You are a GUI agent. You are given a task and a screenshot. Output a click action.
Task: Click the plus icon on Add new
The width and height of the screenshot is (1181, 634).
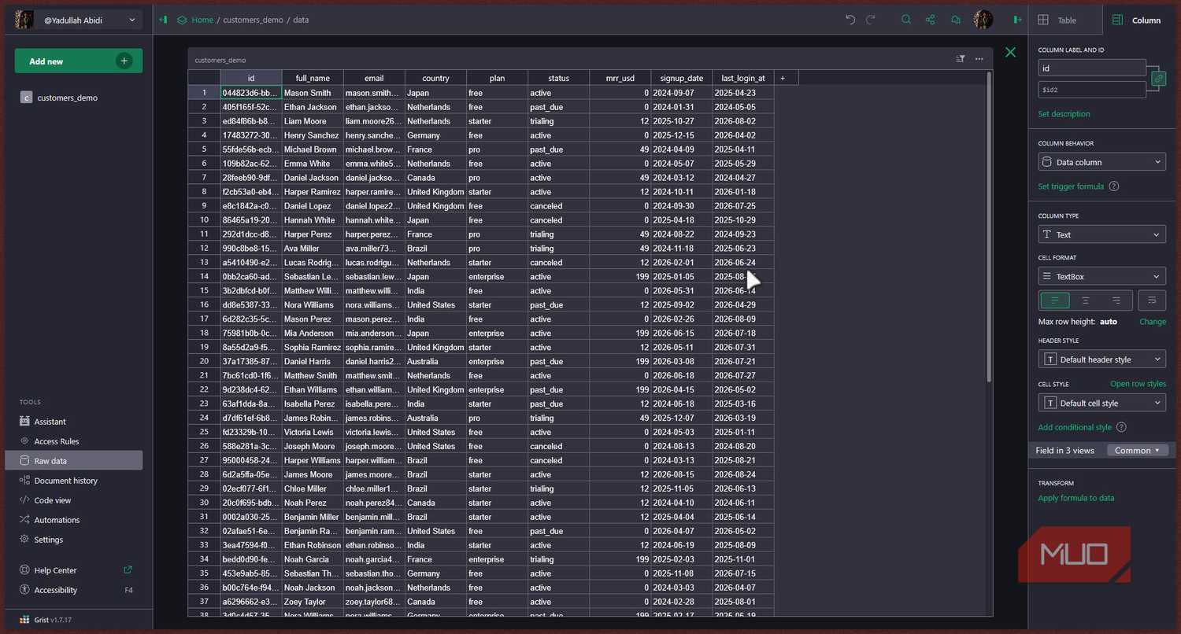(x=124, y=61)
